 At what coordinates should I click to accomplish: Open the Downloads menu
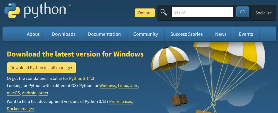click(x=64, y=34)
